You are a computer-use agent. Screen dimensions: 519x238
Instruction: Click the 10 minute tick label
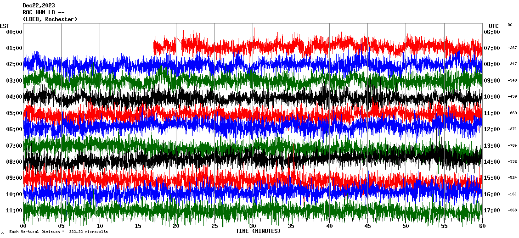100,226
